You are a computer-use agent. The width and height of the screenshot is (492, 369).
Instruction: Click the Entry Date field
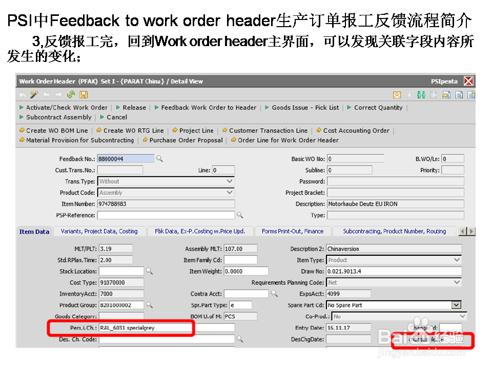(x=348, y=327)
